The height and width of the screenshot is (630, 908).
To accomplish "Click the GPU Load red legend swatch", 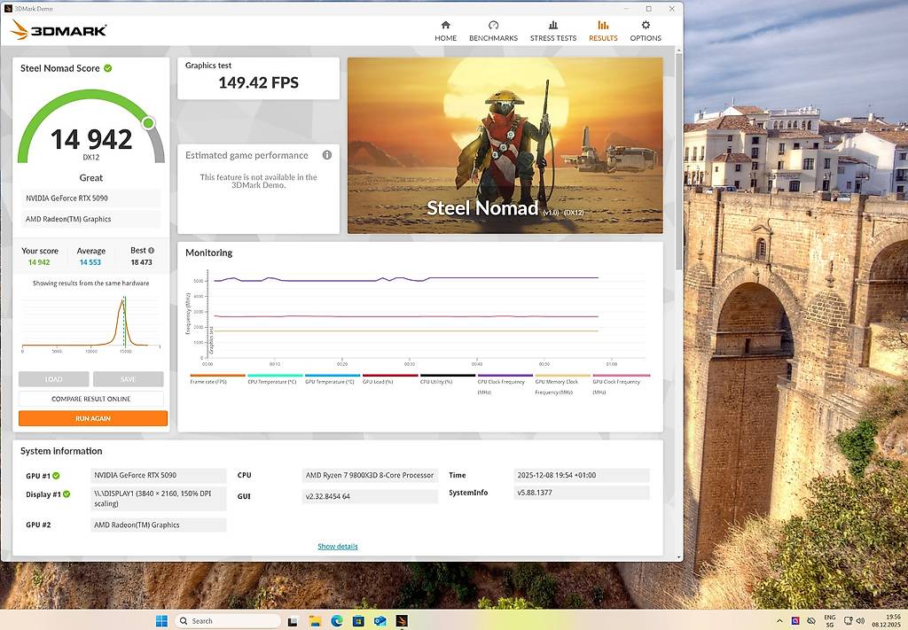I will click(390, 376).
